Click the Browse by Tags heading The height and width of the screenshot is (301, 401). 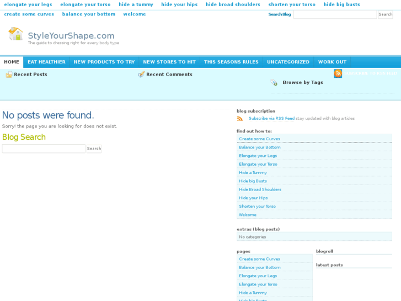(303, 82)
